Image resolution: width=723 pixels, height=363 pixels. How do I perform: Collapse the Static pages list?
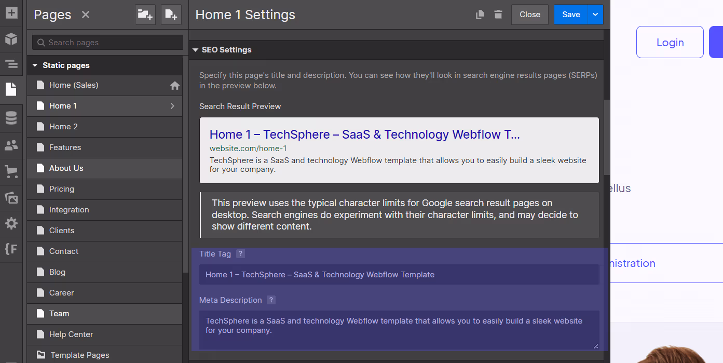pyautogui.click(x=34, y=65)
